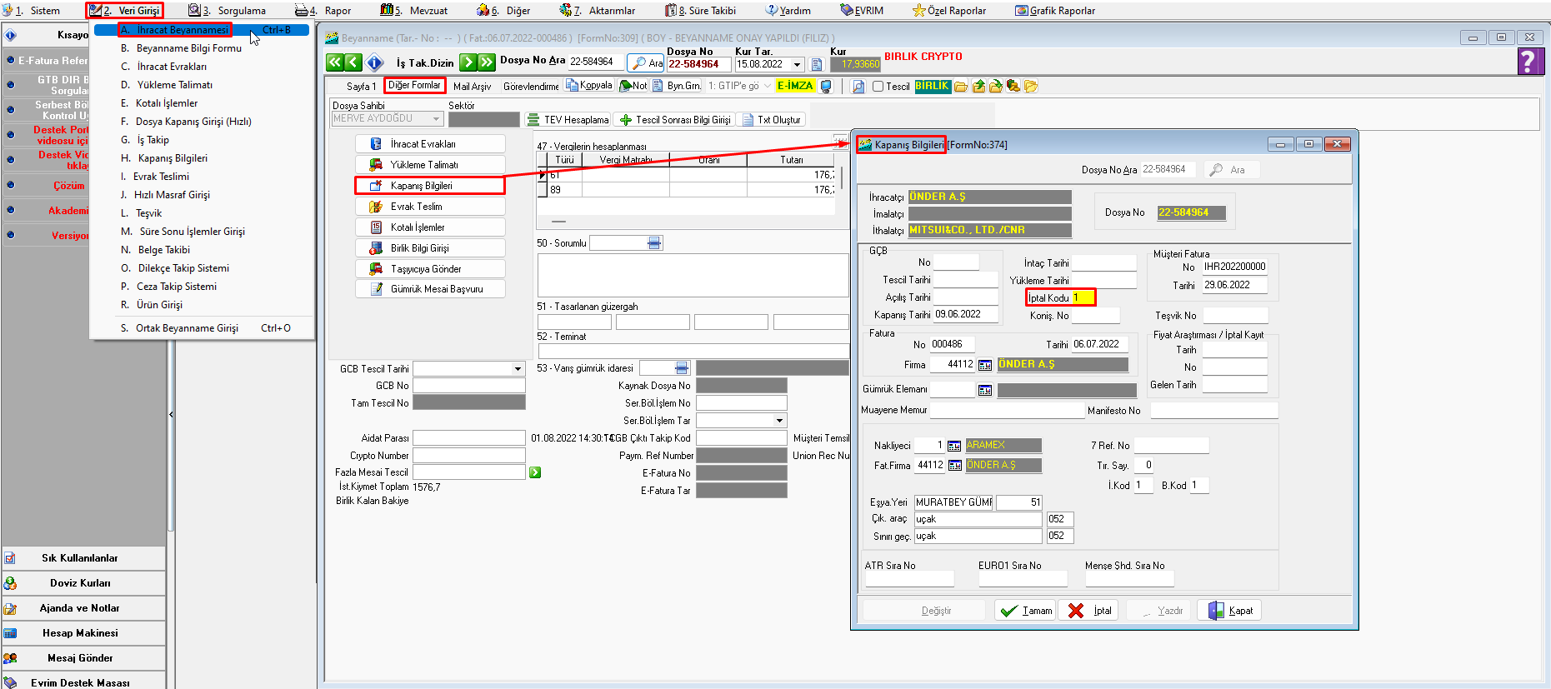Click Tamam button in Kapanış Bilgileri dialog

tap(1025, 611)
